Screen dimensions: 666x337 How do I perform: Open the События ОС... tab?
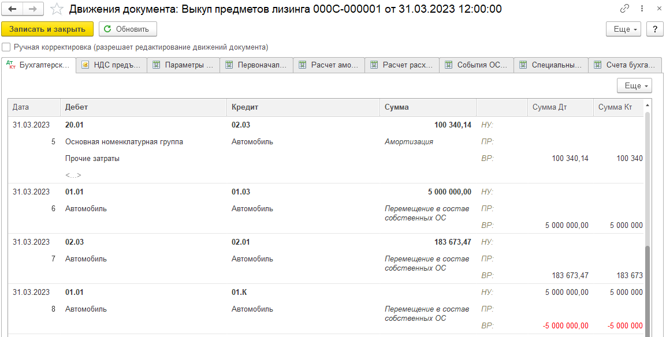pyautogui.click(x=477, y=65)
